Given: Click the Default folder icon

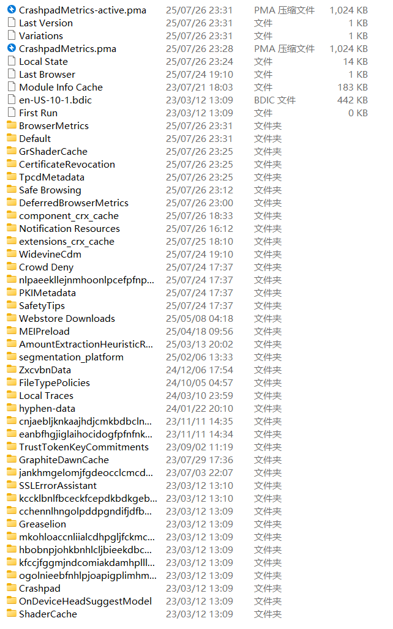Looking at the screenshot, I should [11, 138].
